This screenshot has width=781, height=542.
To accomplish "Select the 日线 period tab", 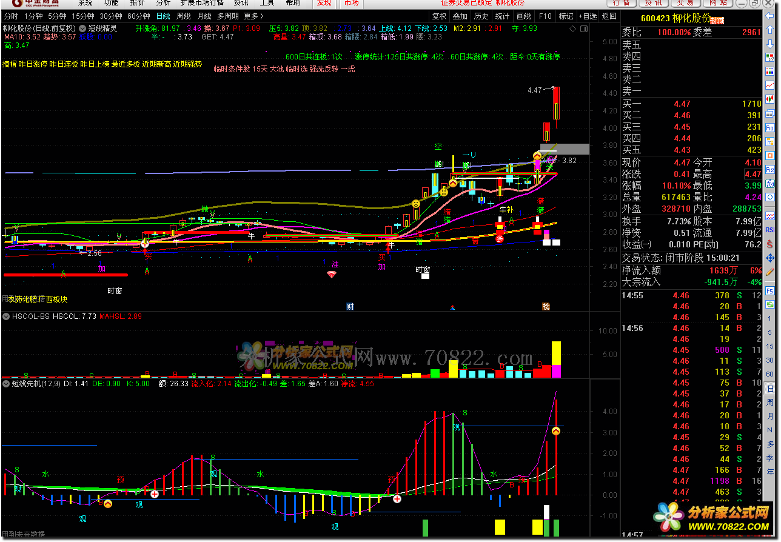I will 163,16.
